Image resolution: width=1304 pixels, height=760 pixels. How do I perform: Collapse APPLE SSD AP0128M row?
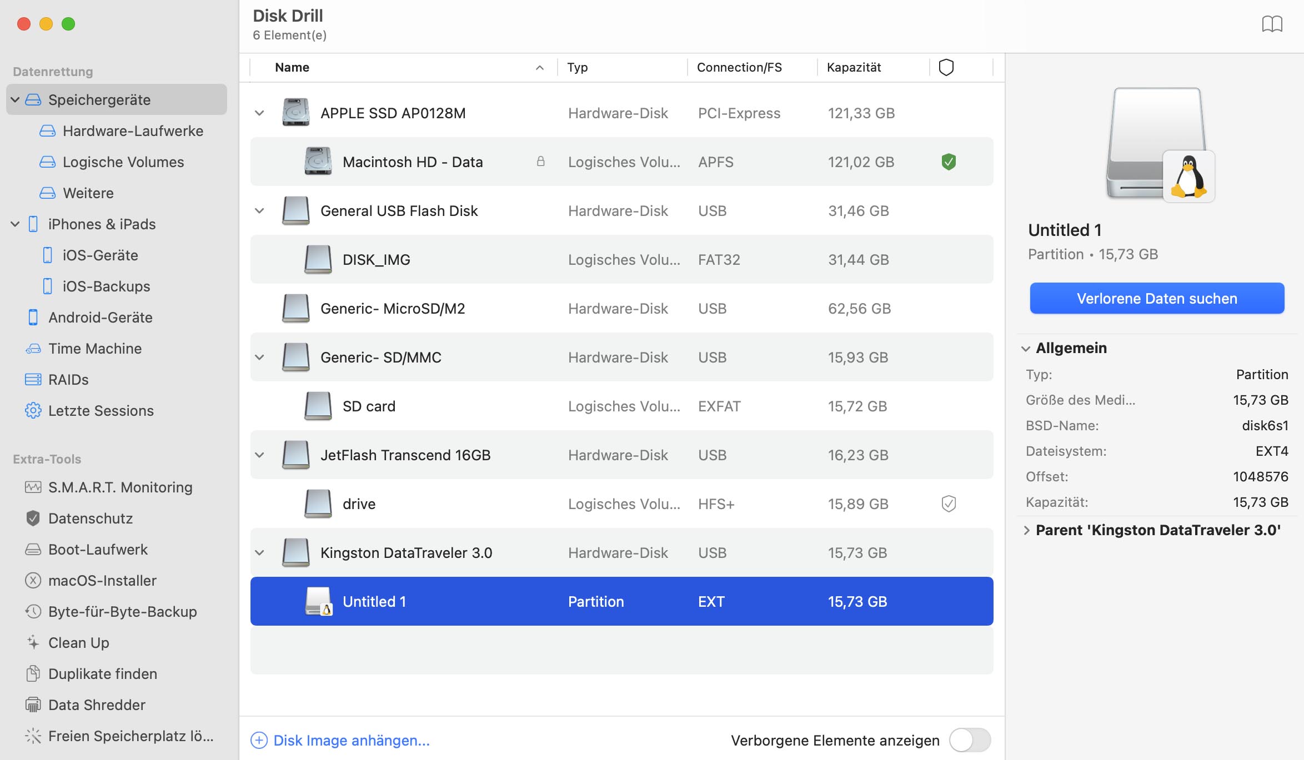(x=259, y=113)
